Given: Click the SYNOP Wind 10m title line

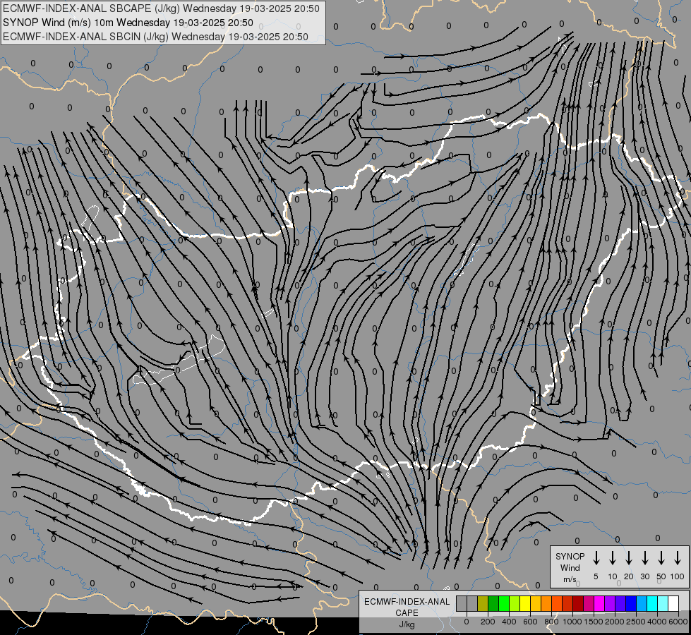Looking at the screenshot, I should coord(128,23).
